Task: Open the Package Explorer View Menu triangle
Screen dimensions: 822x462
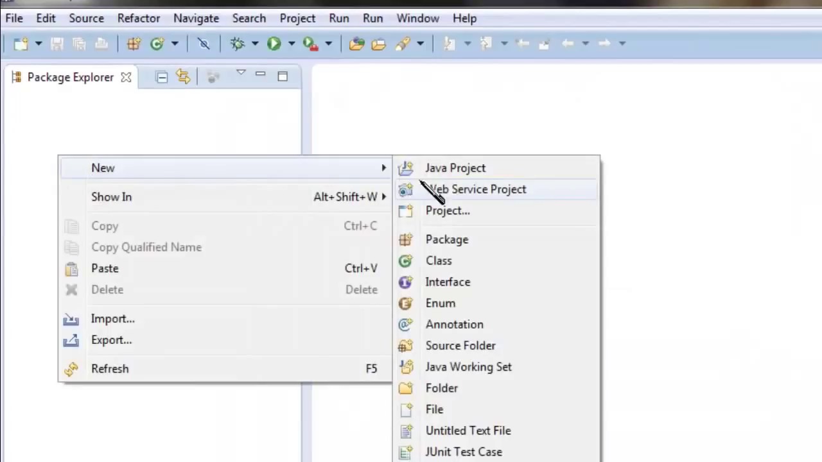Action: [x=241, y=73]
